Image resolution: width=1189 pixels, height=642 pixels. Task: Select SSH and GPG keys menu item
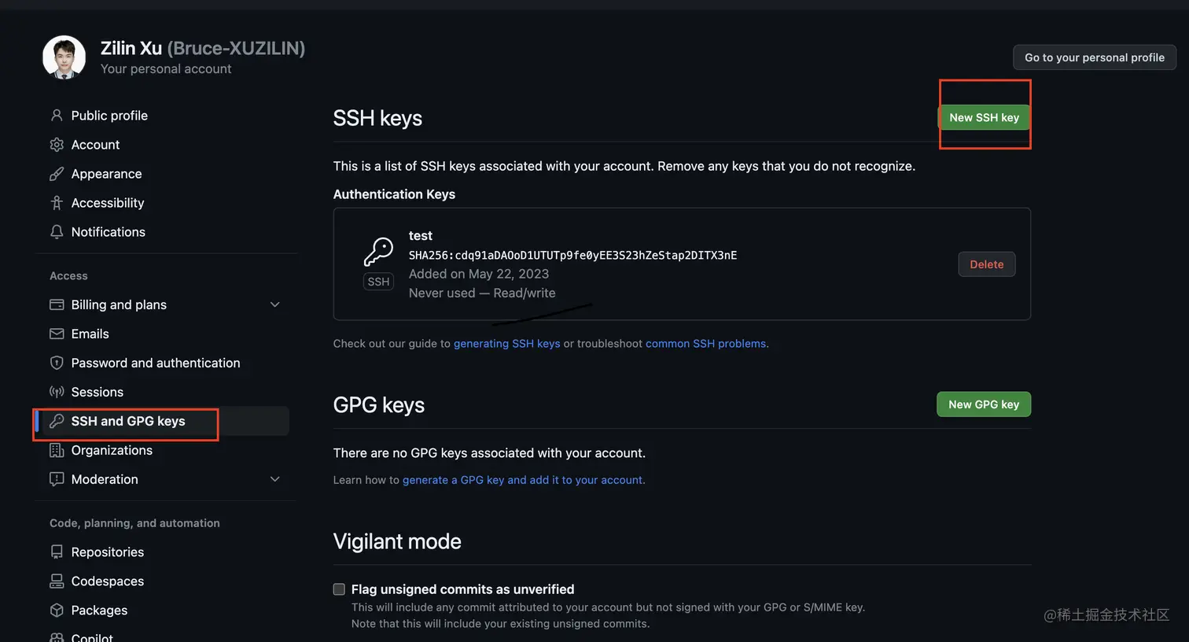(x=128, y=421)
